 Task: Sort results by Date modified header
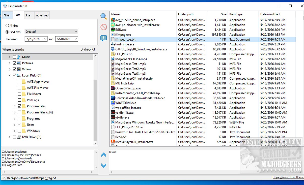(x=277, y=14)
